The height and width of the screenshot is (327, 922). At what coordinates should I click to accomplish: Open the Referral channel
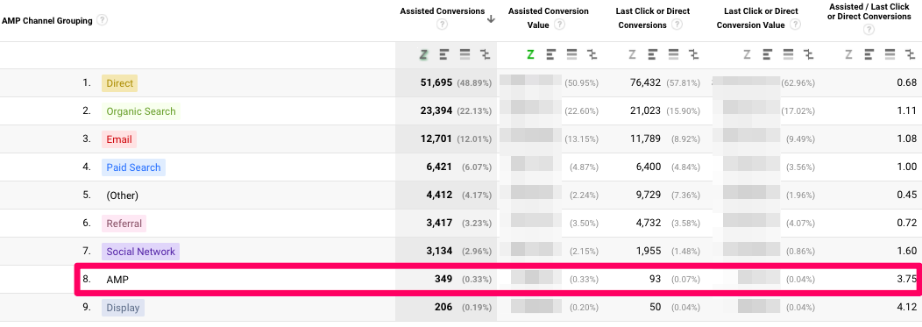point(124,224)
